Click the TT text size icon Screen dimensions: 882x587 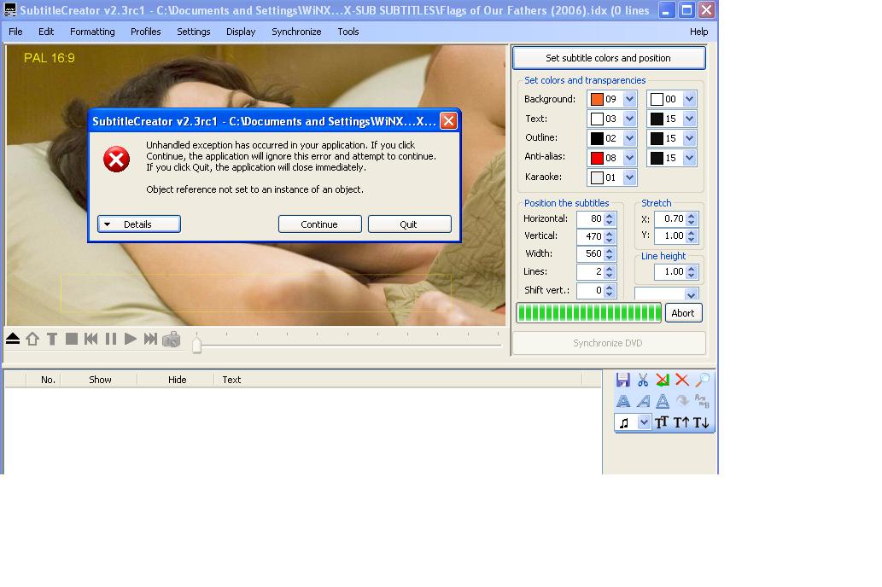point(662,422)
